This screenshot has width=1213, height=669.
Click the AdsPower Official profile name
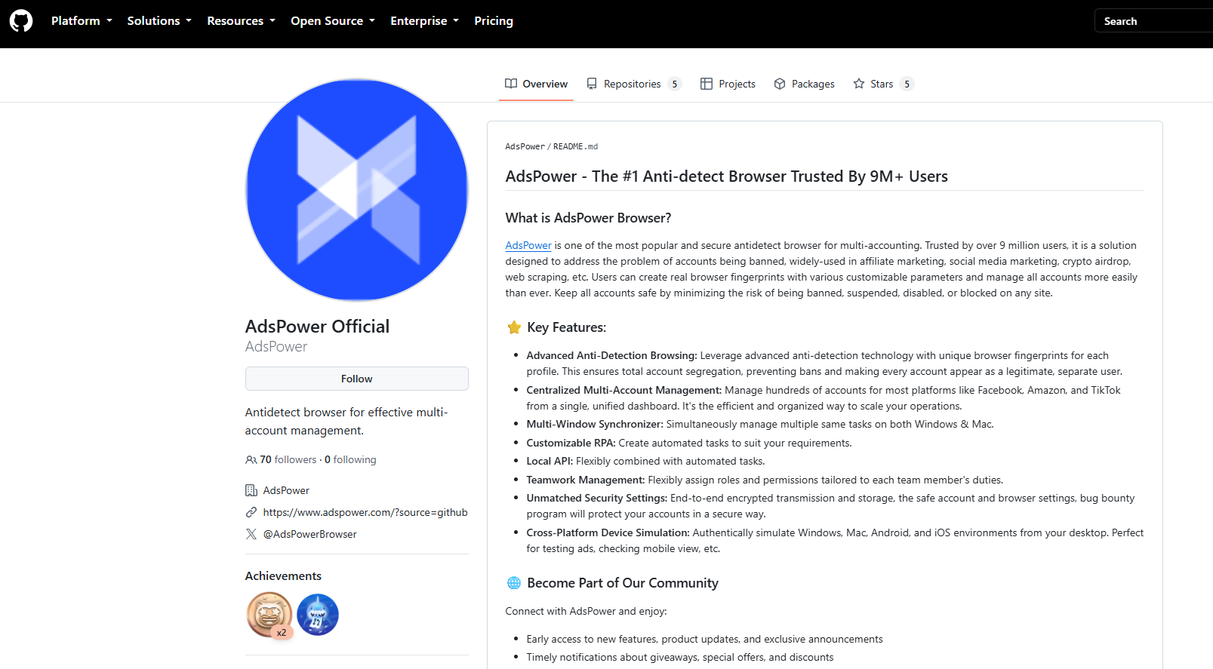click(x=317, y=327)
